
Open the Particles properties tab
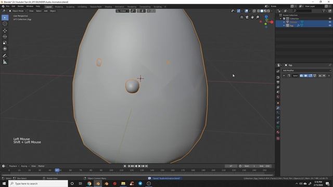click(x=278, y=113)
